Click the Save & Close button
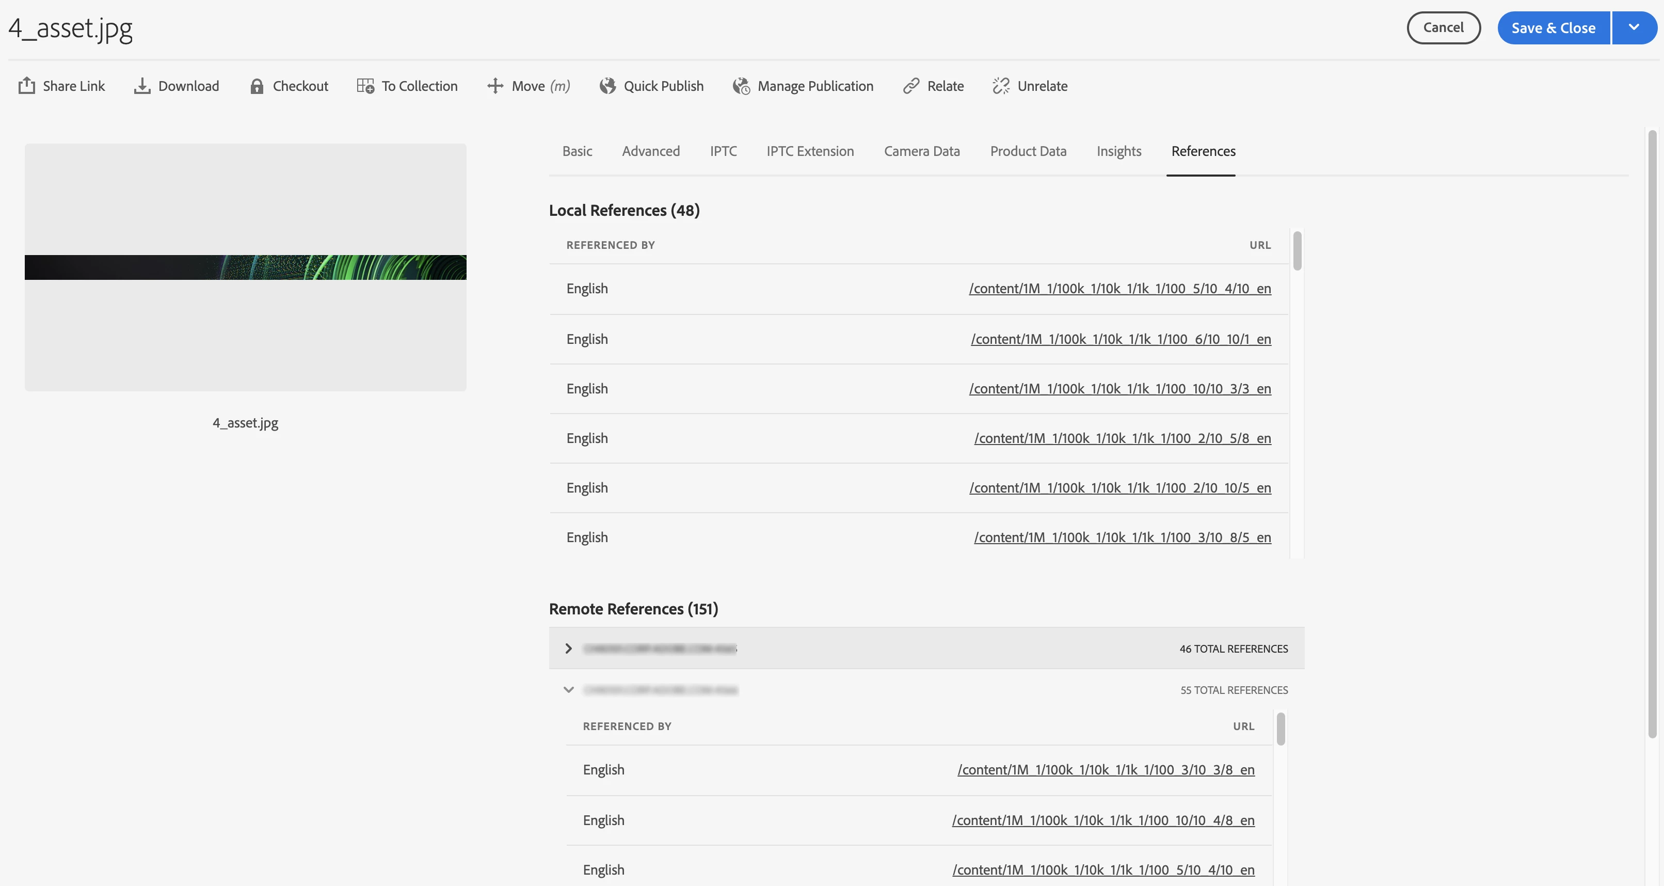This screenshot has height=886, width=1664. pos(1553,28)
